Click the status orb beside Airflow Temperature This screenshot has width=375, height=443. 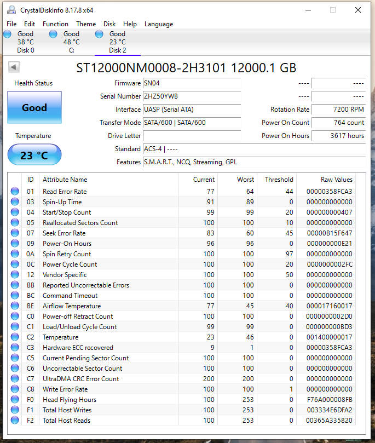(x=15, y=306)
